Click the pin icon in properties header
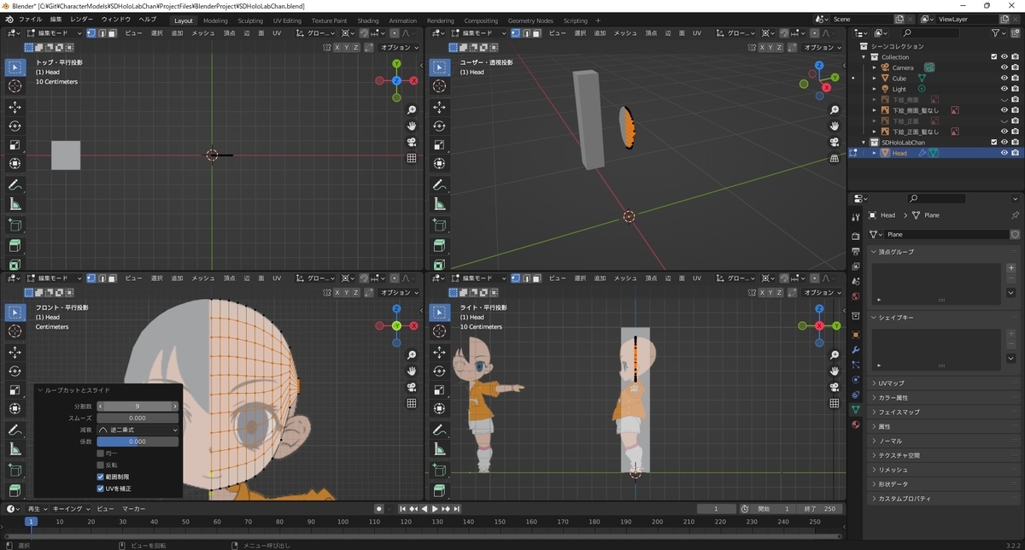 (1015, 215)
